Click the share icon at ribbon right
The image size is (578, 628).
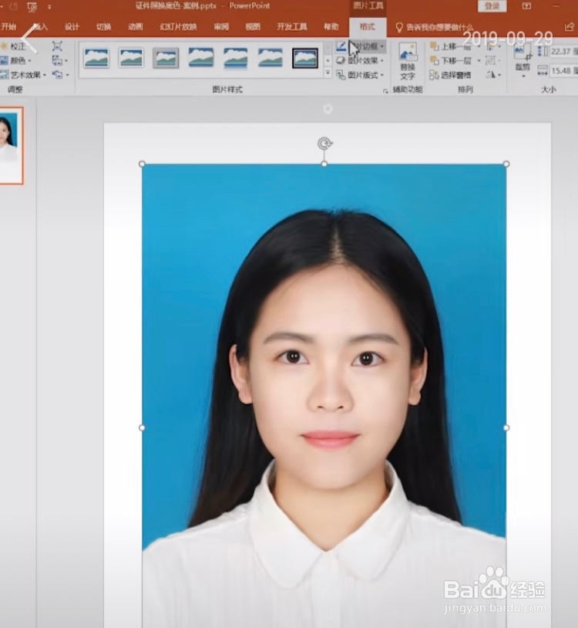pos(569,27)
